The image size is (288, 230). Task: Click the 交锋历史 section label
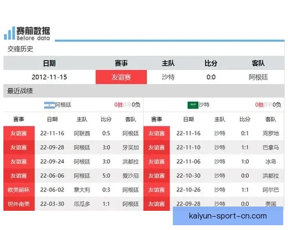coord(20,49)
